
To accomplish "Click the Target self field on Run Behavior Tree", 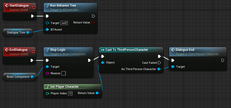I will 64,23.
